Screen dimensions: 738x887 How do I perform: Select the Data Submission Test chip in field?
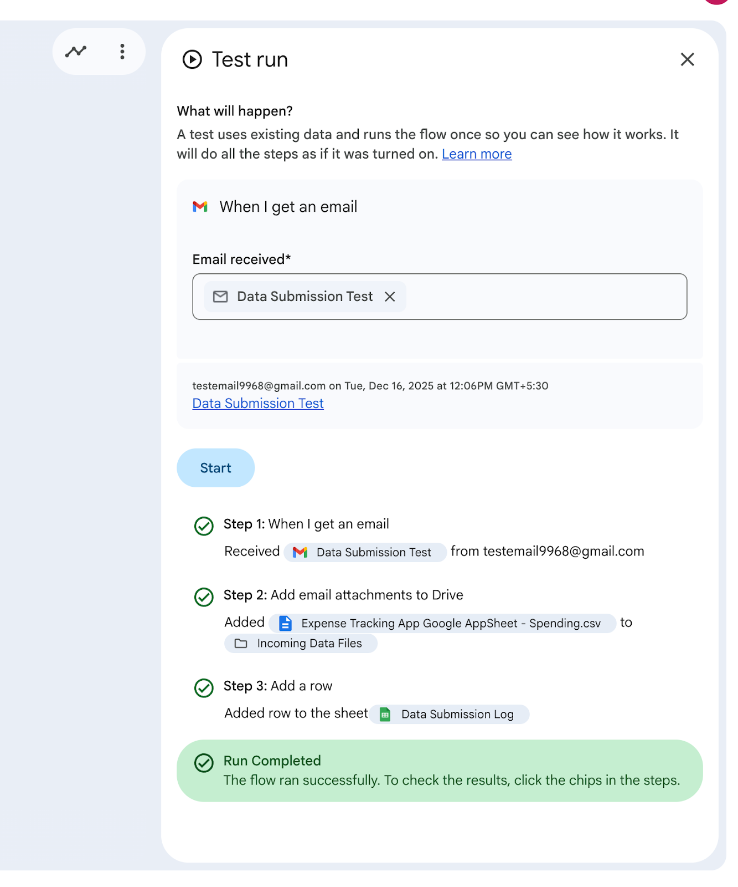305,297
